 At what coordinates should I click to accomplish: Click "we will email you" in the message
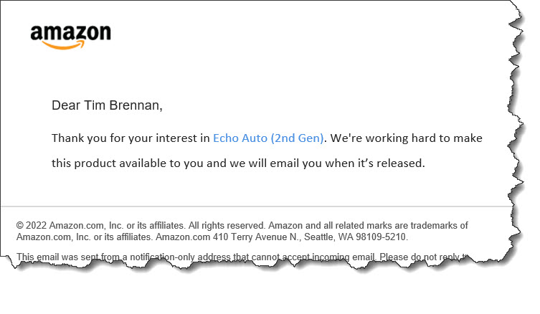[277, 163]
